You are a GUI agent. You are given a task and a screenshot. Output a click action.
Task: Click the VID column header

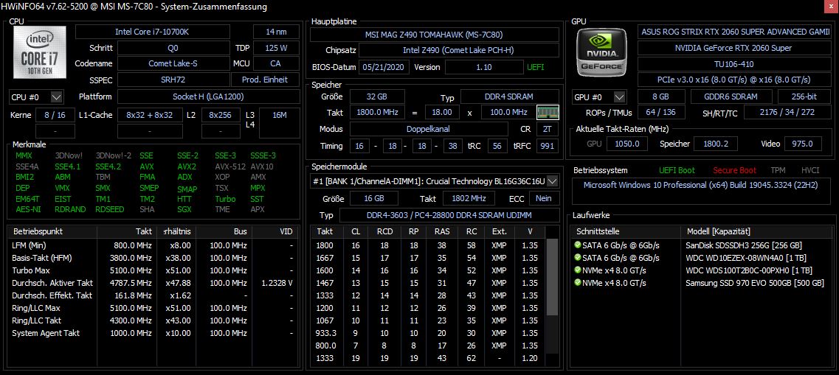(274, 232)
